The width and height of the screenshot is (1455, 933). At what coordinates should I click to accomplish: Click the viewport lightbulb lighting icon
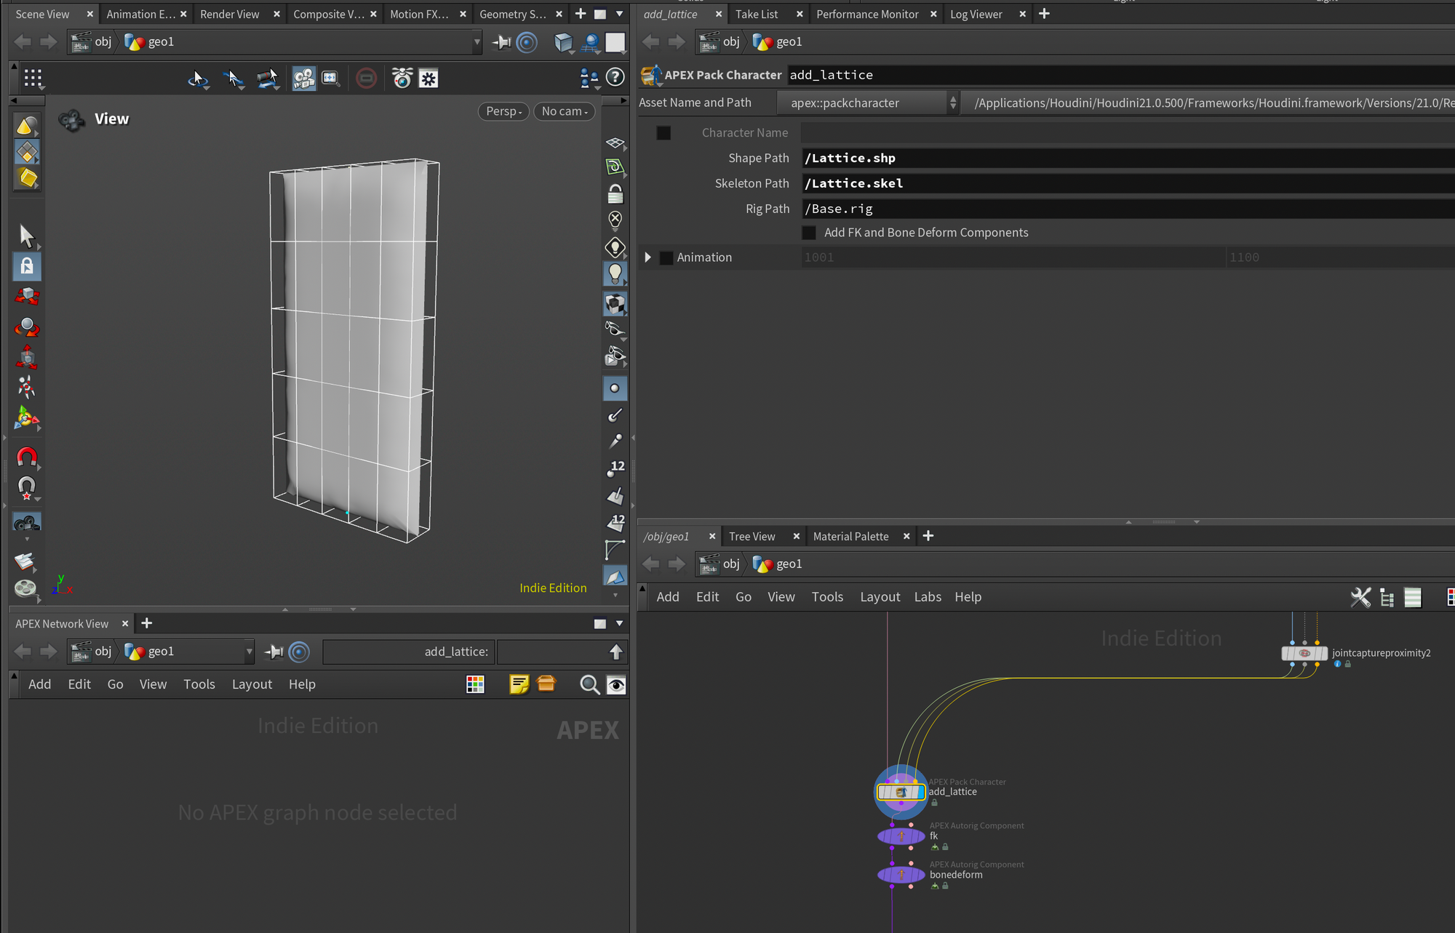pos(615,273)
